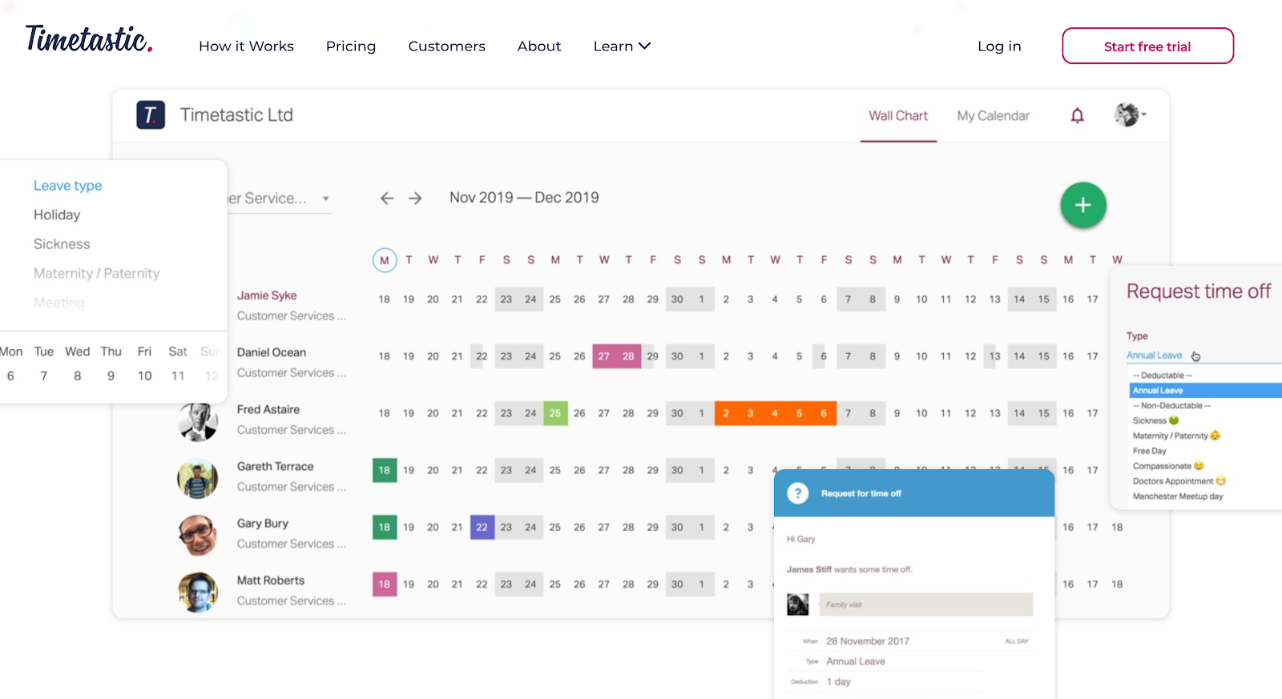Image resolution: width=1282 pixels, height=699 pixels.
Task: Click the Timetastic logo
Action: tap(89, 39)
